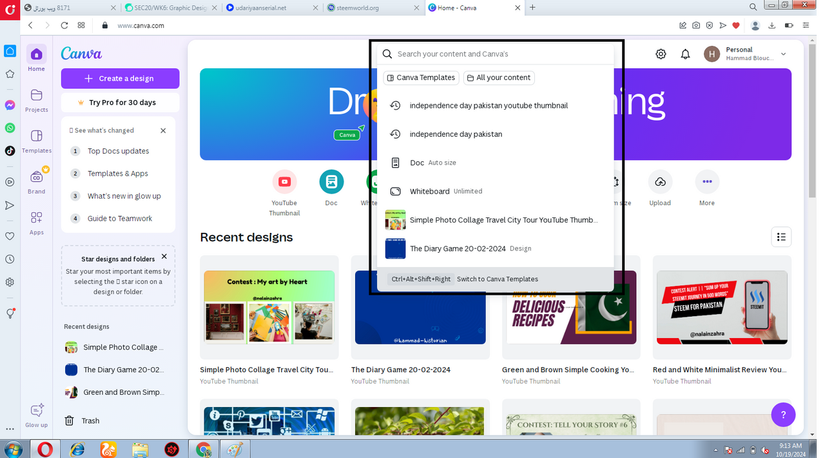Open Guide to Teamwork item

[118, 219]
